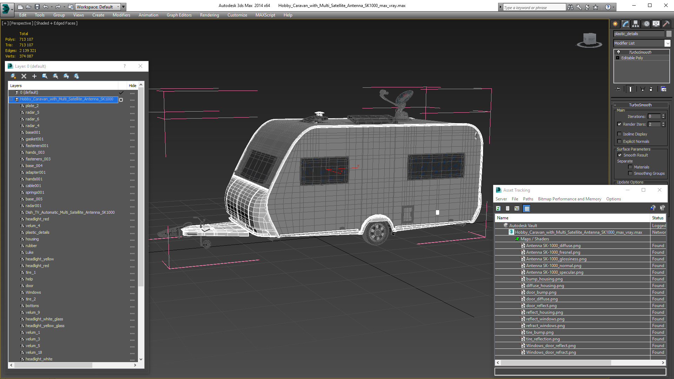
Task: Click the plastic_details object color swatch
Action: click(669, 34)
